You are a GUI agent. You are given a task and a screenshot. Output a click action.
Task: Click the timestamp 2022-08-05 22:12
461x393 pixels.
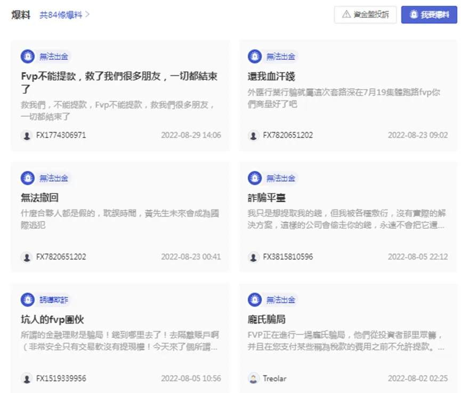click(x=418, y=257)
